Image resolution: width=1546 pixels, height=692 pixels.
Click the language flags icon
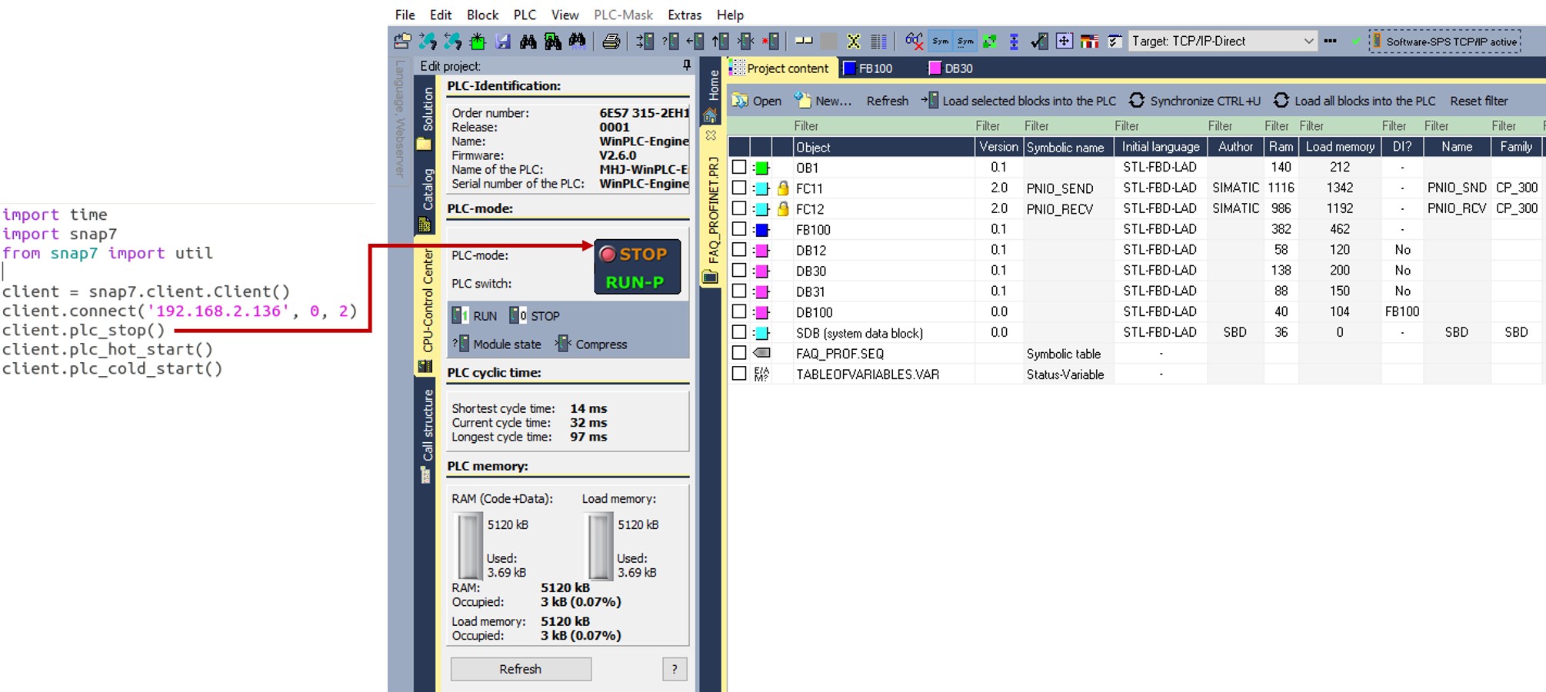click(x=1089, y=42)
